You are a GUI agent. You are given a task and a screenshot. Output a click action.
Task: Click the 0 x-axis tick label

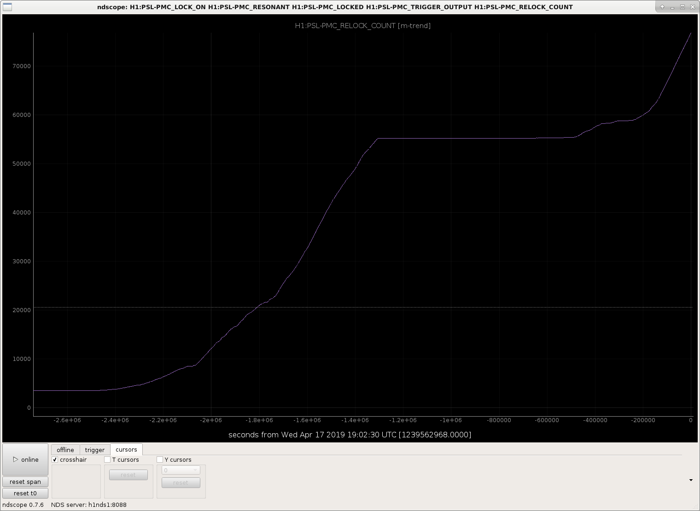tap(691, 420)
